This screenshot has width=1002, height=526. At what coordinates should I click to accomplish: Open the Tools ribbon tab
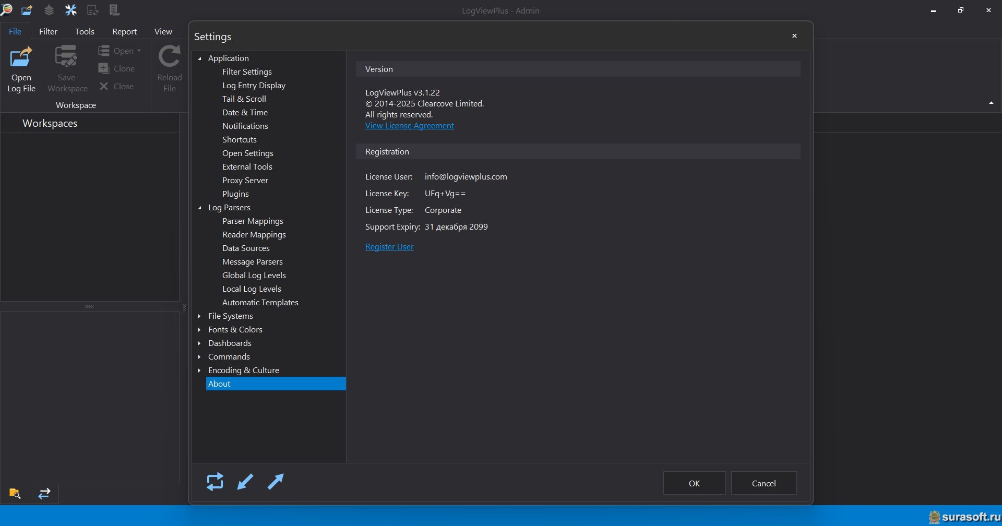pos(85,31)
